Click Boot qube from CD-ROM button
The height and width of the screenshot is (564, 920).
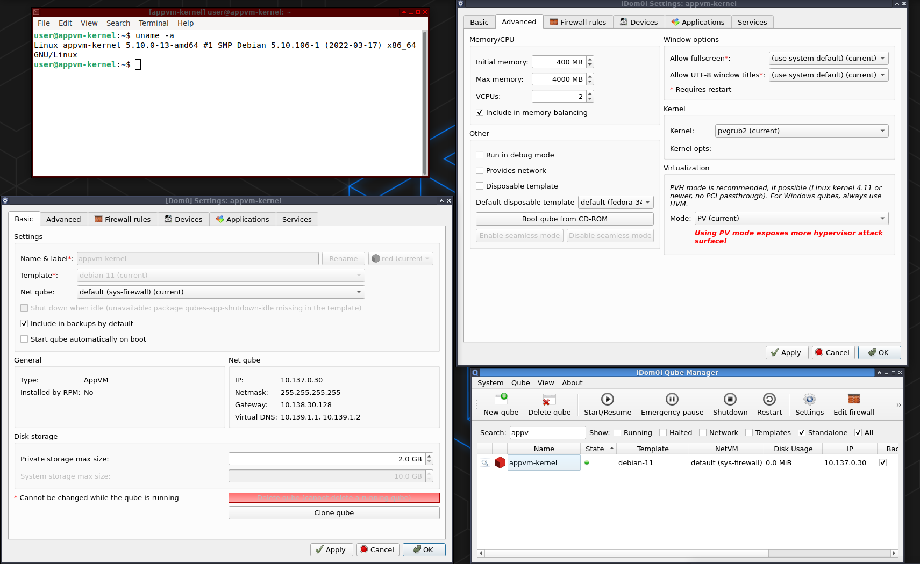(565, 219)
